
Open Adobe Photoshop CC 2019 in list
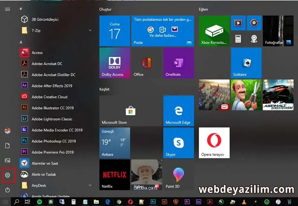tap(56, 141)
